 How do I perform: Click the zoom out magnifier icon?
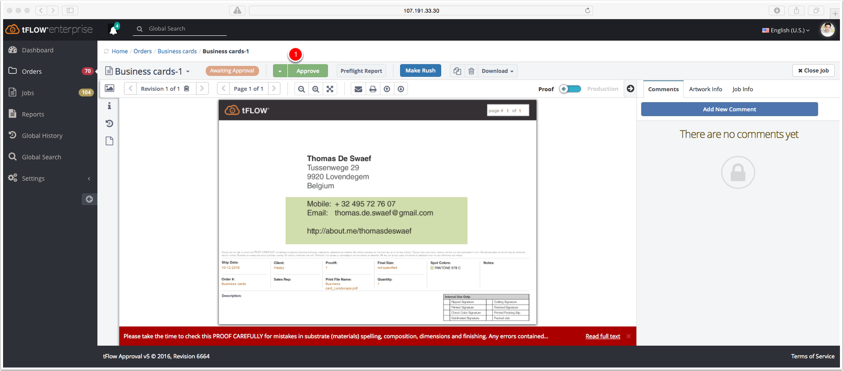pos(301,89)
